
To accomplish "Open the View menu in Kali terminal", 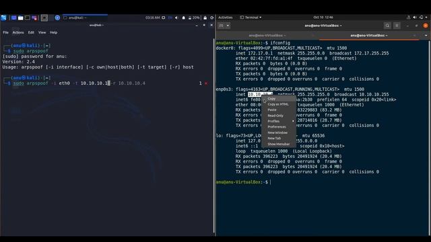I will (42, 32).
